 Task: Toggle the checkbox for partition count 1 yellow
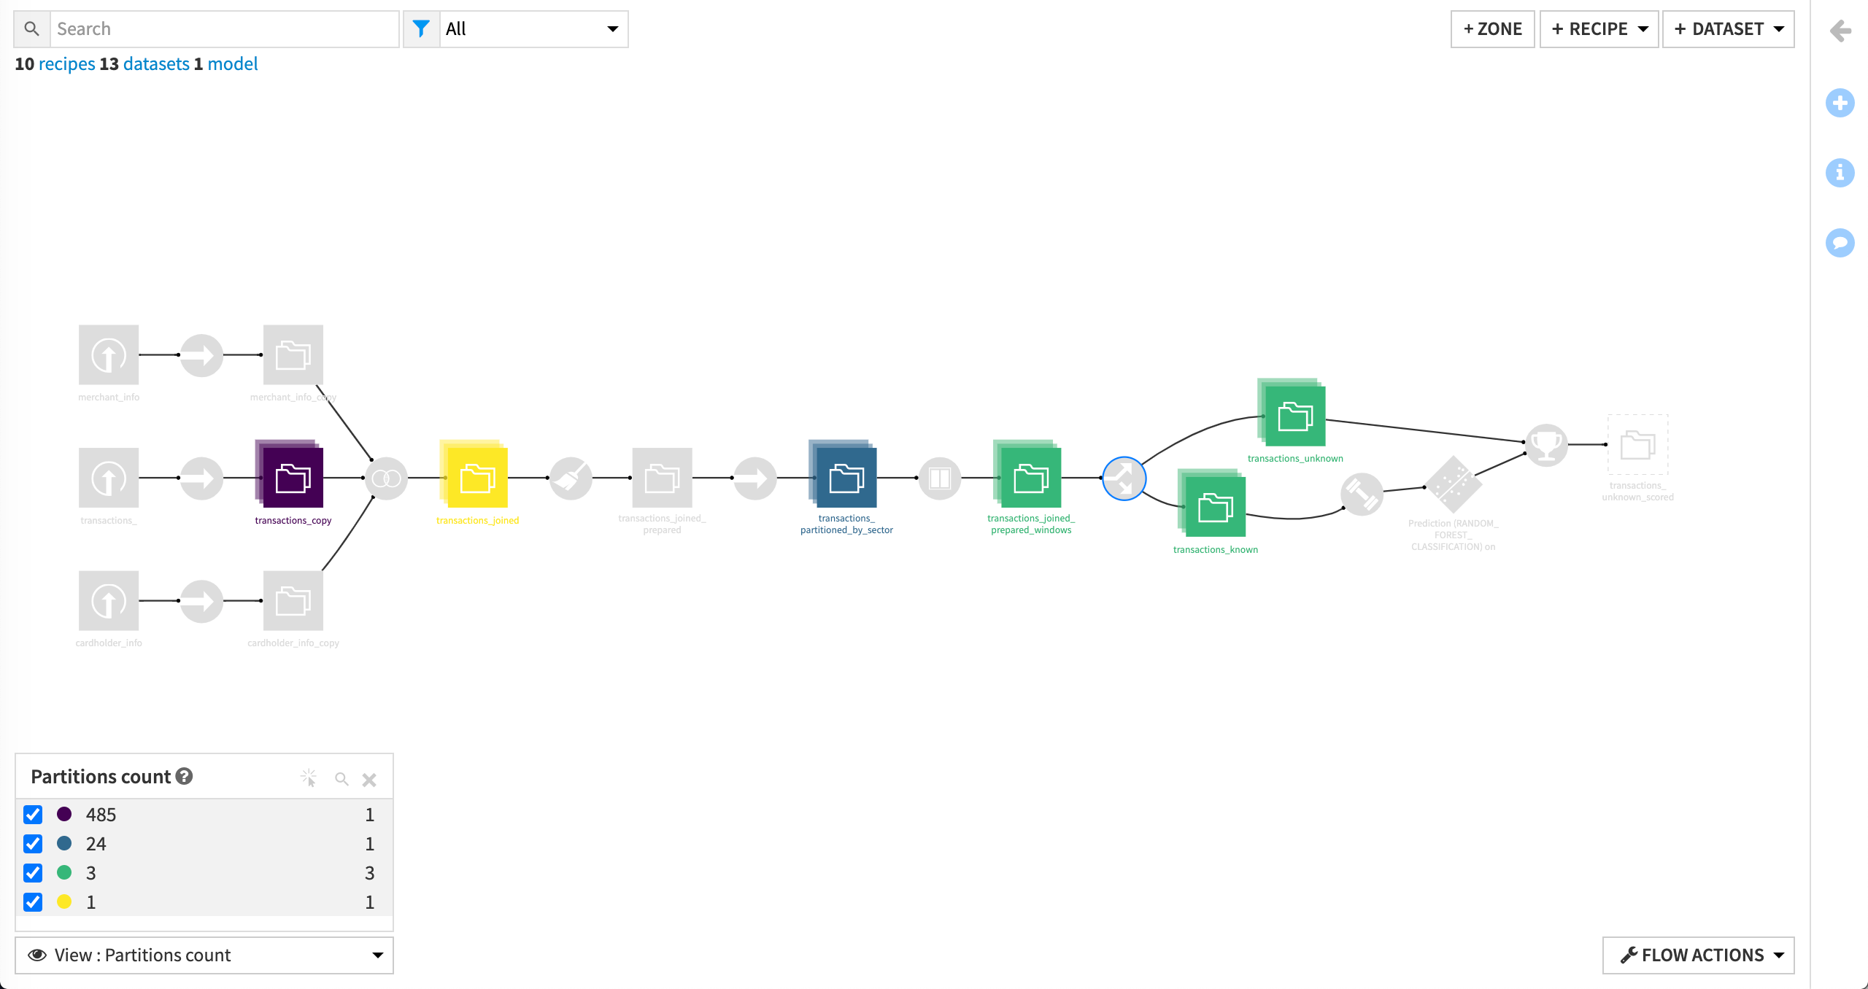tap(34, 902)
